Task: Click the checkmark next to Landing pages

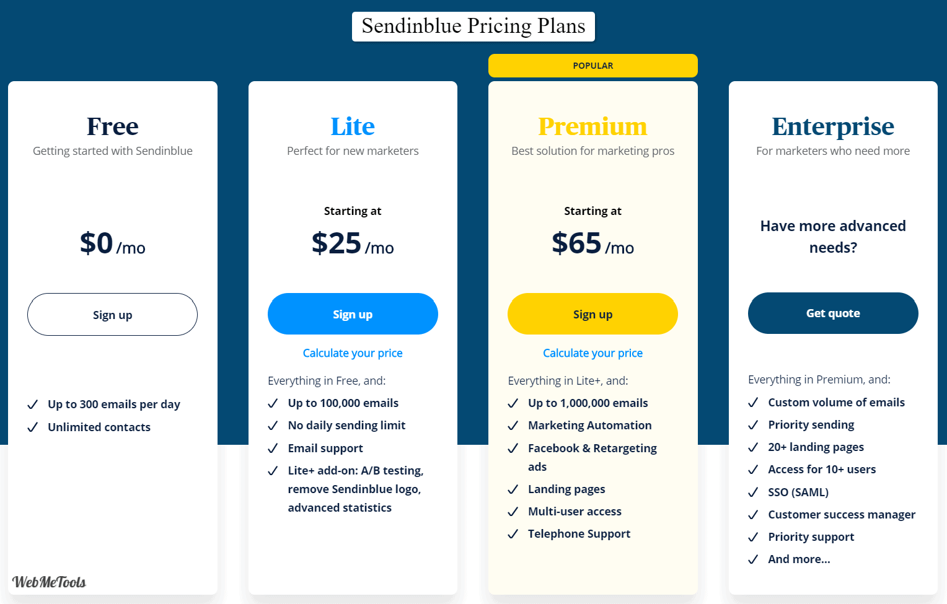Action: point(513,489)
